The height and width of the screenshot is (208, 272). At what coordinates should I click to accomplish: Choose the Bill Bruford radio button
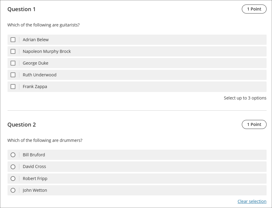point(13,155)
